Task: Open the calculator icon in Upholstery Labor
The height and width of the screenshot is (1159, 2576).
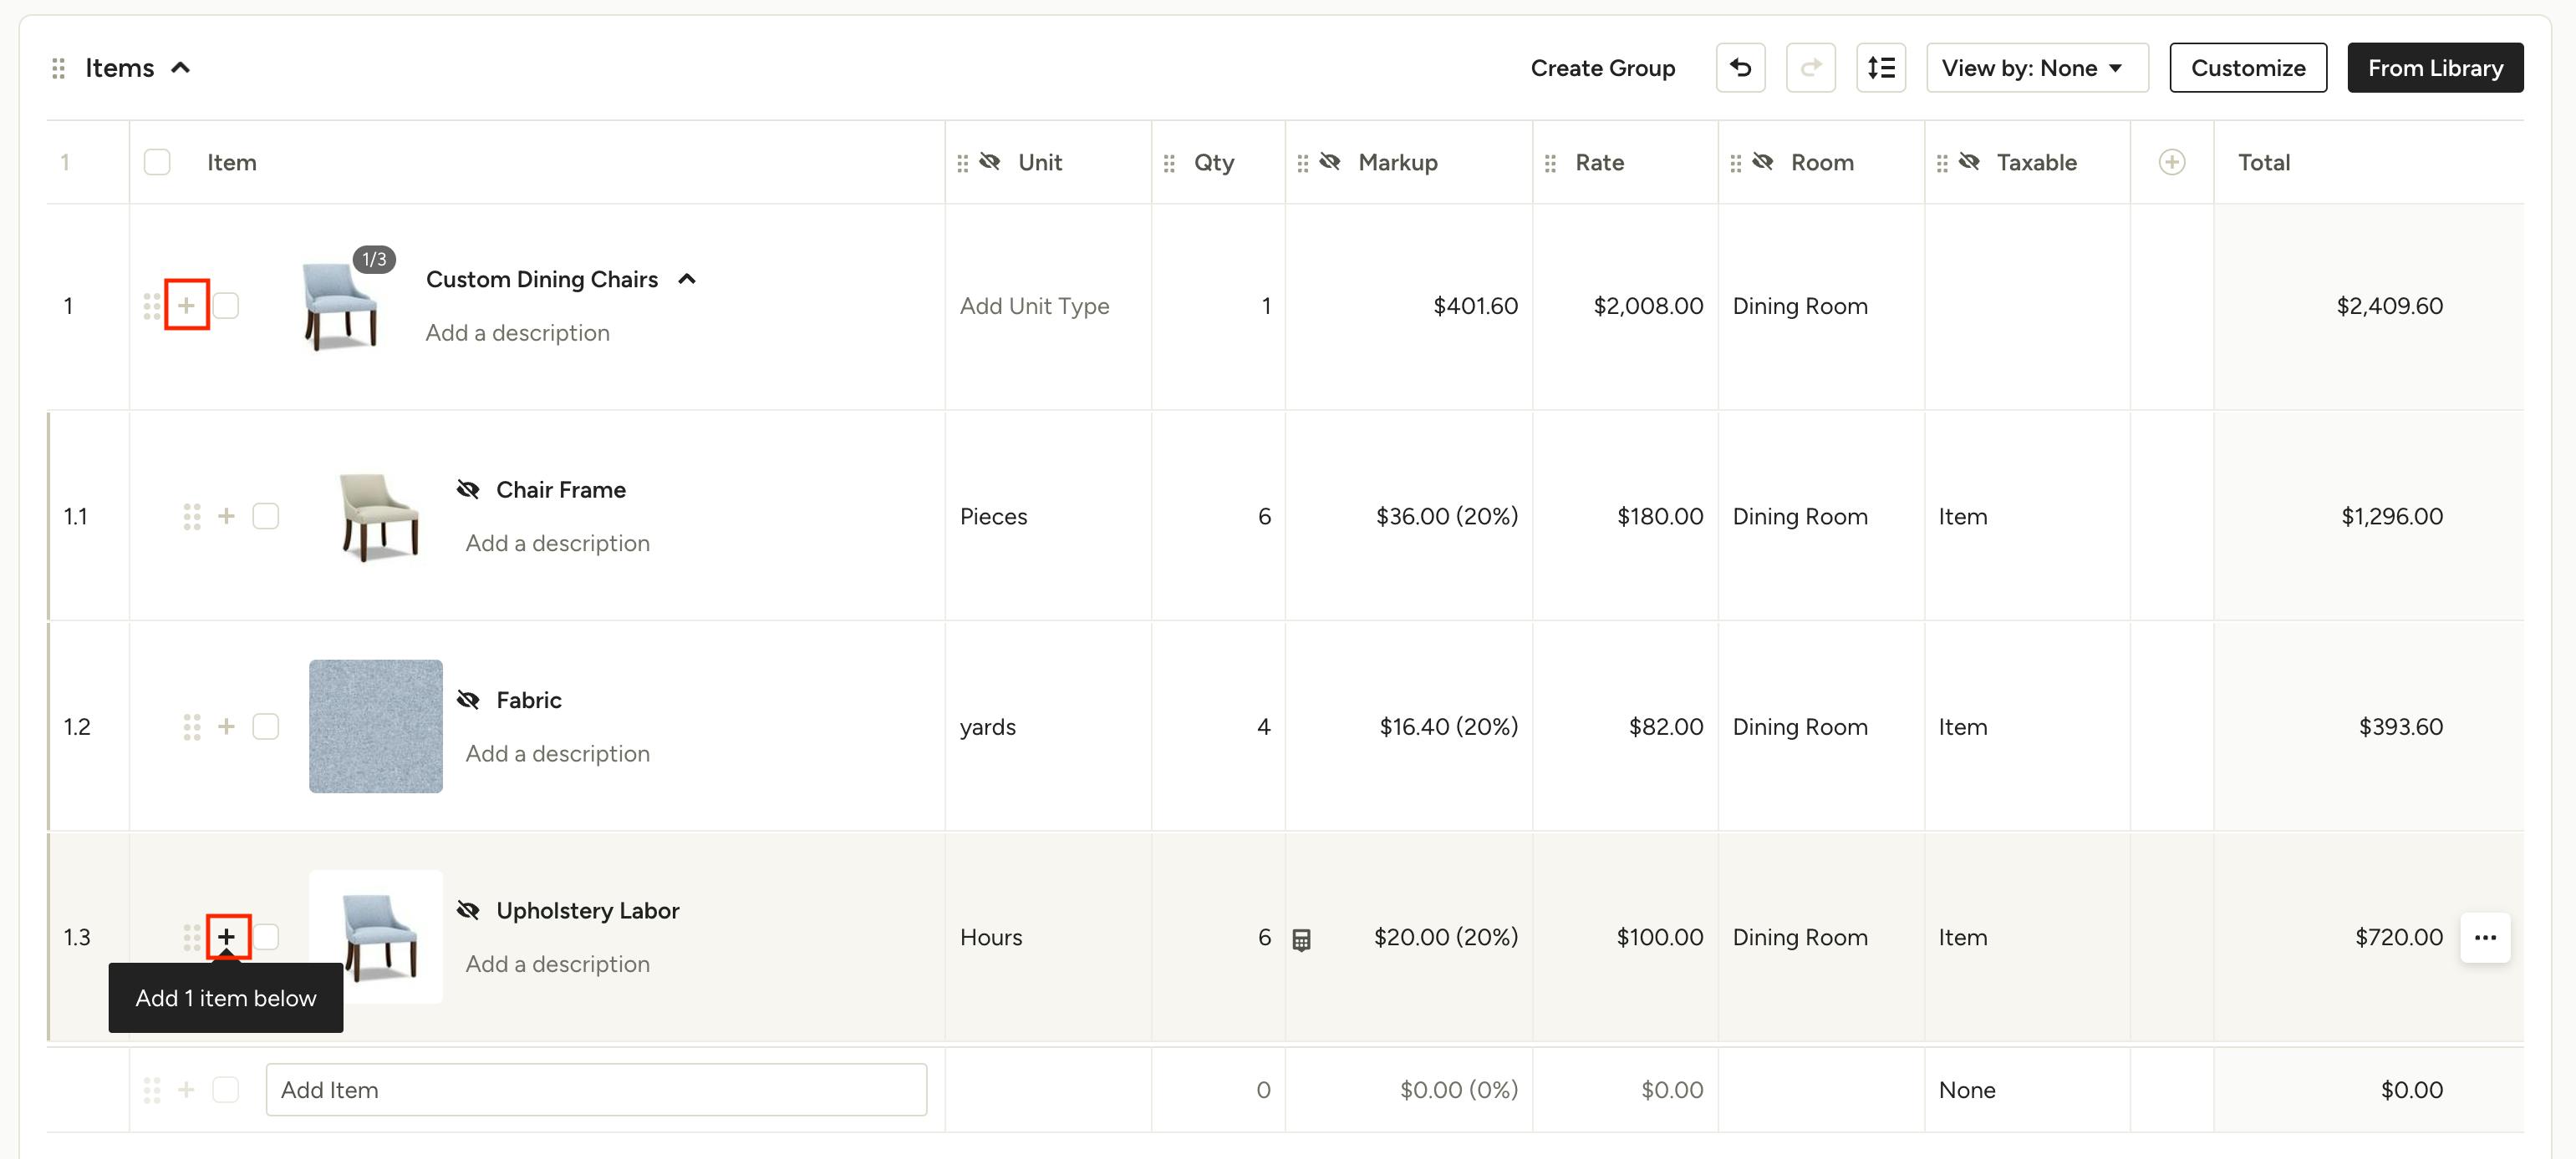Action: click(1301, 939)
